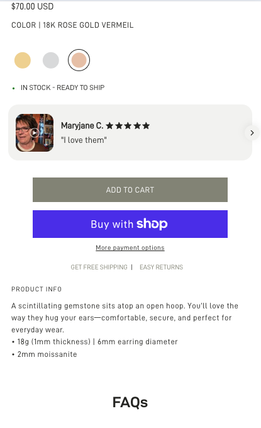Screen dimensions: 261x428
Task: Click the green in-stock indicator dot
Action: point(13,89)
